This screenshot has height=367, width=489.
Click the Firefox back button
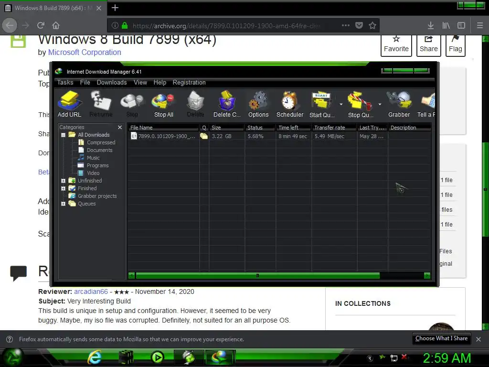(x=10, y=25)
